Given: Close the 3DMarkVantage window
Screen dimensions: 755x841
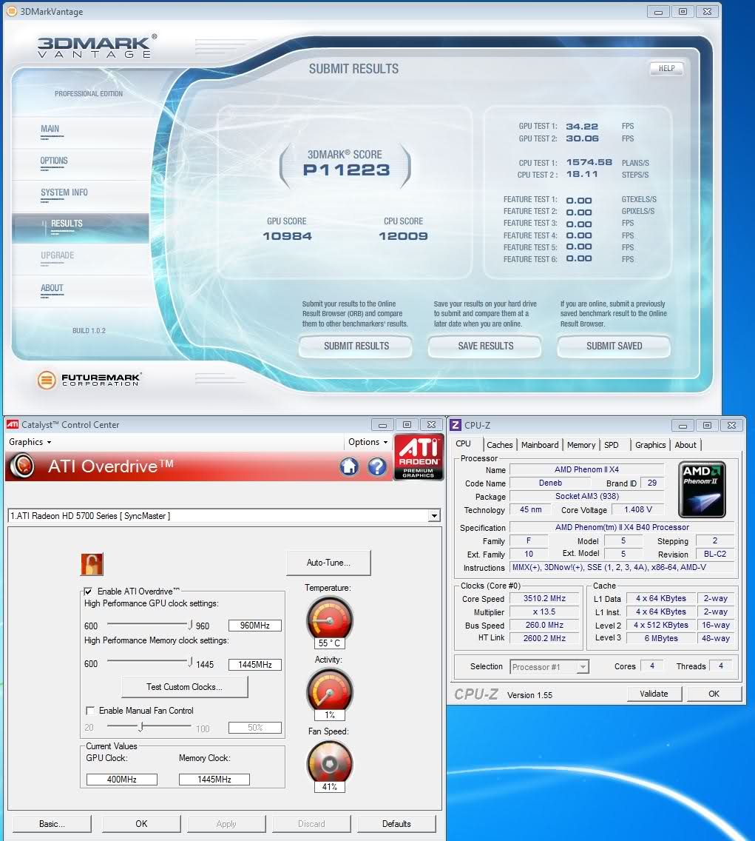Looking at the screenshot, I should (x=708, y=11).
